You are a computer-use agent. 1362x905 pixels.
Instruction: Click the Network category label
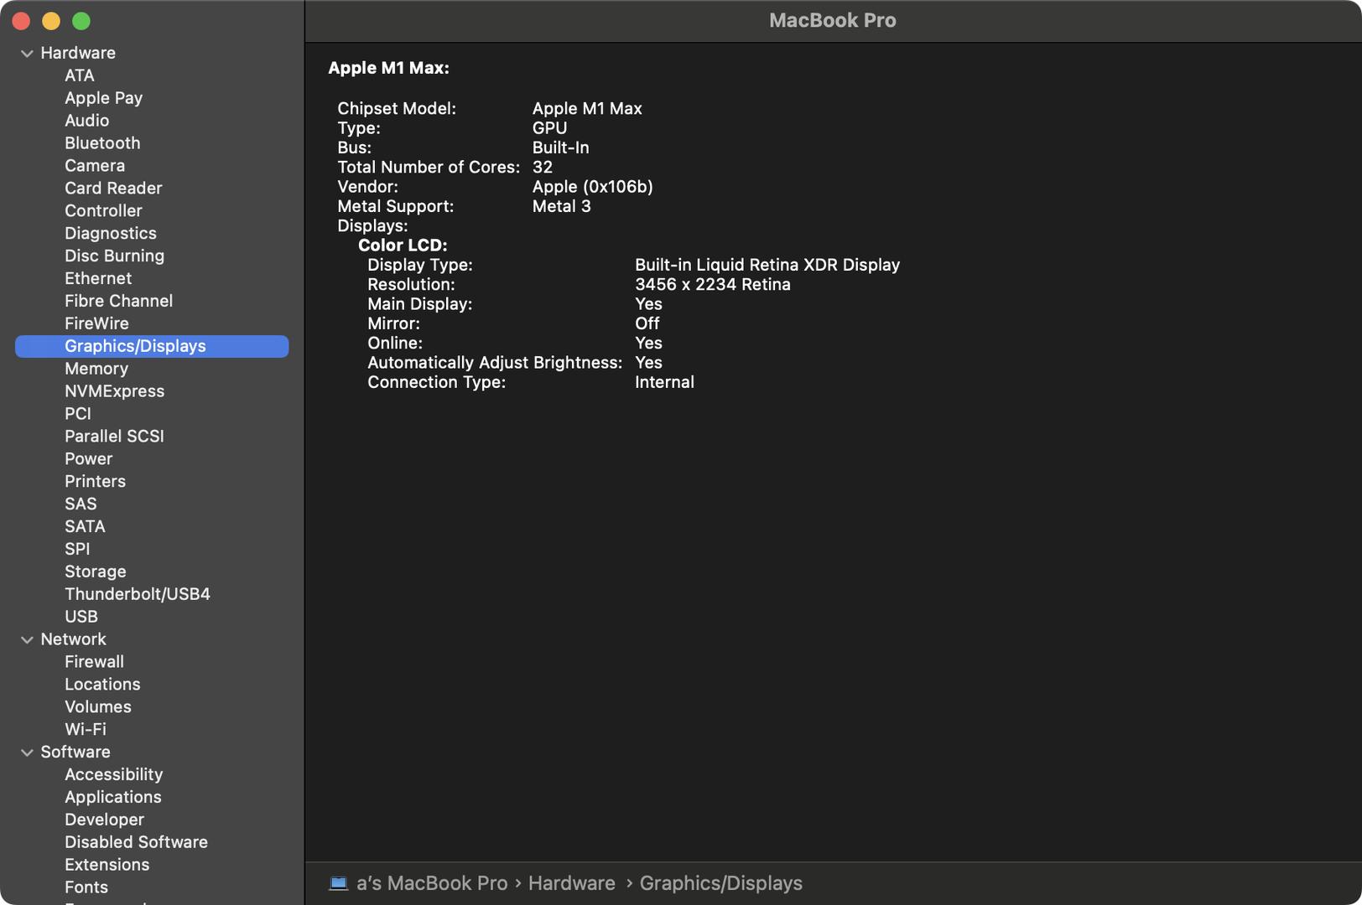pyautogui.click(x=73, y=640)
